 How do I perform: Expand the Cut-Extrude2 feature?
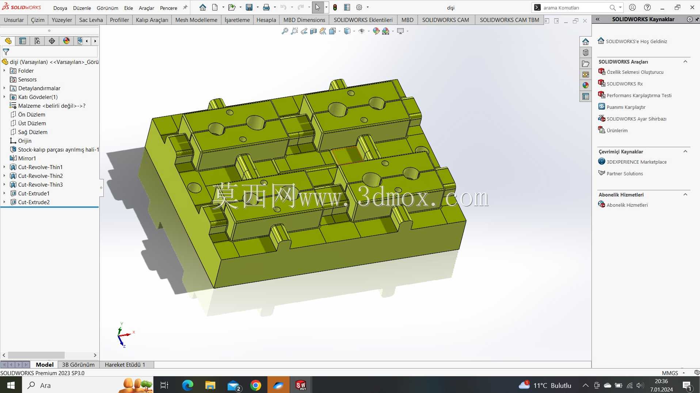pos(4,202)
